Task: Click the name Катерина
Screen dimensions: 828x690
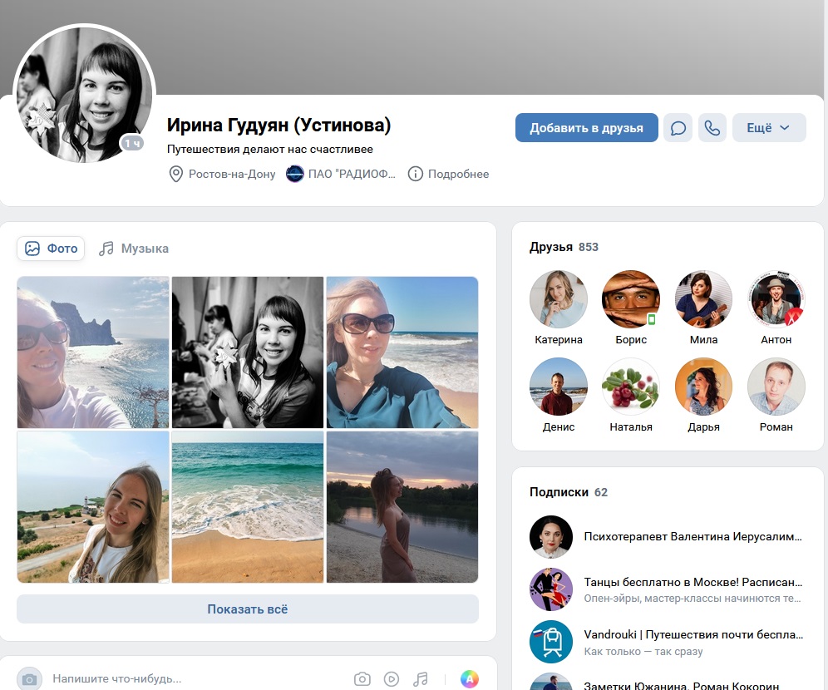Action: (559, 339)
